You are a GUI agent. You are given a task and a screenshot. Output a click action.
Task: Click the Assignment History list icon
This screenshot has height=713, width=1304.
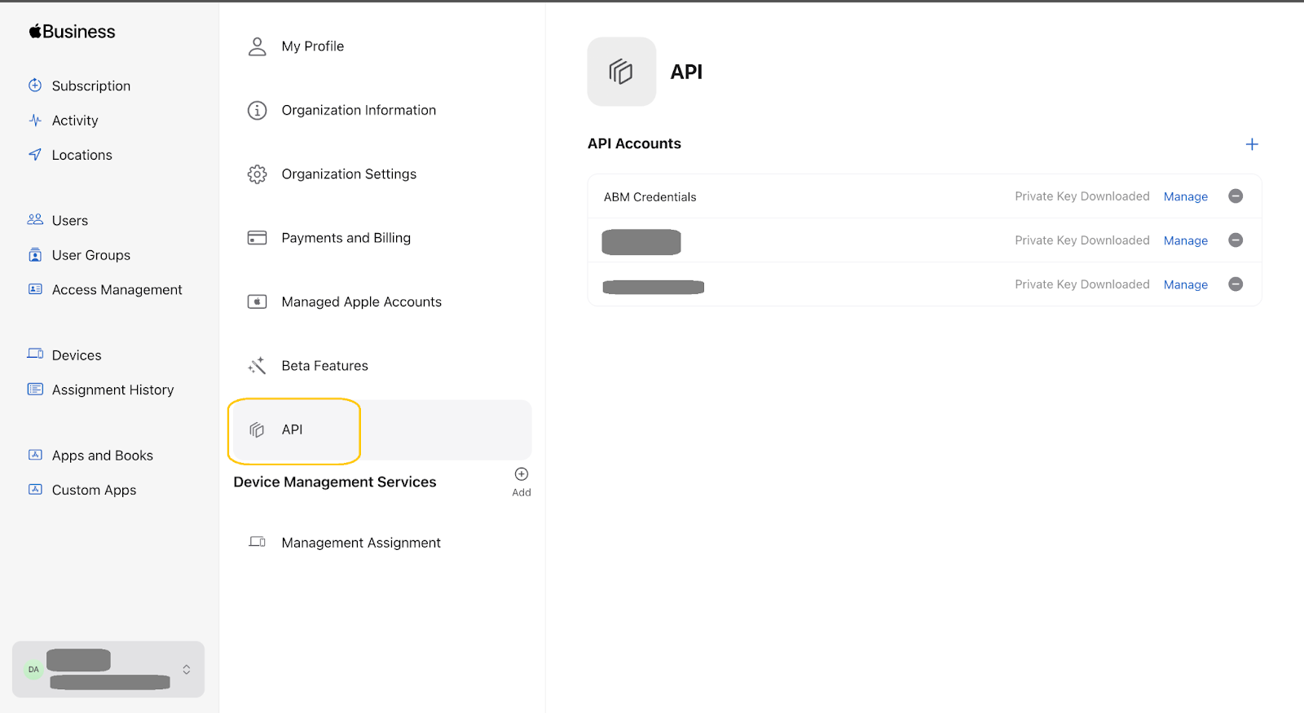coord(35,390)
